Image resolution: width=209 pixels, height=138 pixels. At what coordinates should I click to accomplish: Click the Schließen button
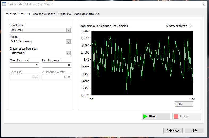click(x=173, y=131)
